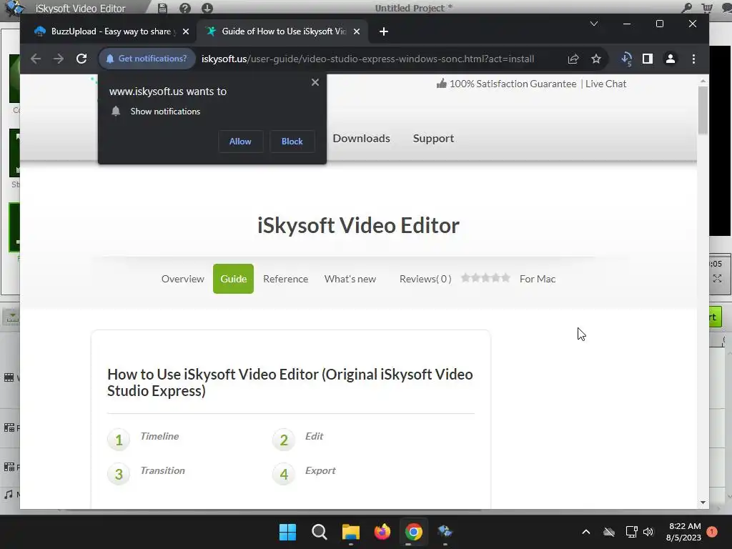Jump to Edit guide section
Image resolution: width=732 pixels, height=549 pixels.
315,436
